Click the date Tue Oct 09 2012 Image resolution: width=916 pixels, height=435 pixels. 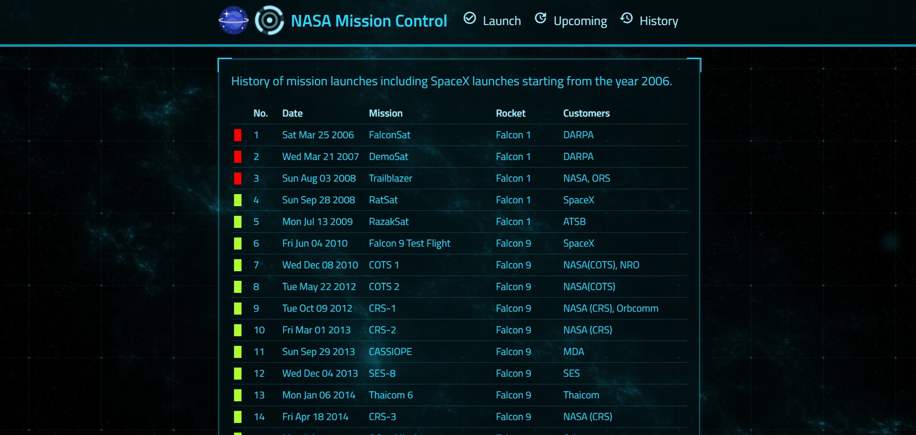click(317, 308)
